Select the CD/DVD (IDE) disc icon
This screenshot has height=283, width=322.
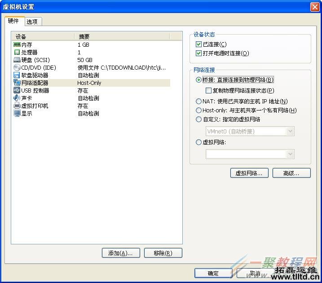click(x=17, y=67)
